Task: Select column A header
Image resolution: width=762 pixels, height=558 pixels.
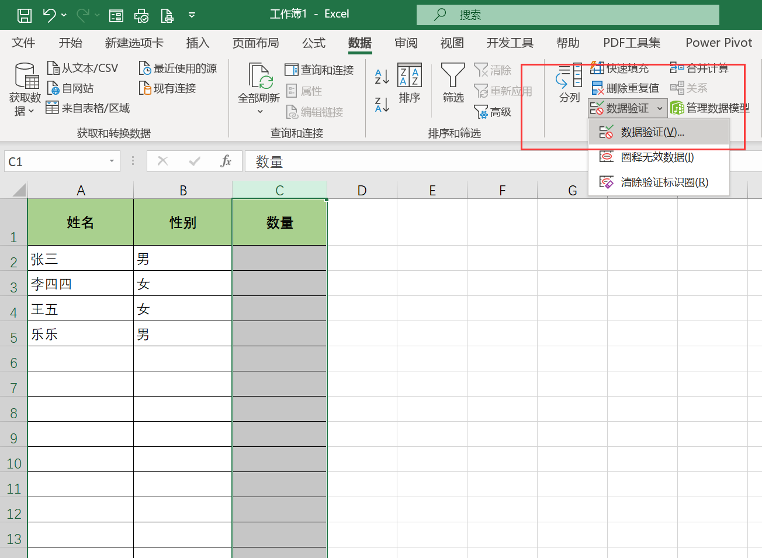Action: (81, 190)
